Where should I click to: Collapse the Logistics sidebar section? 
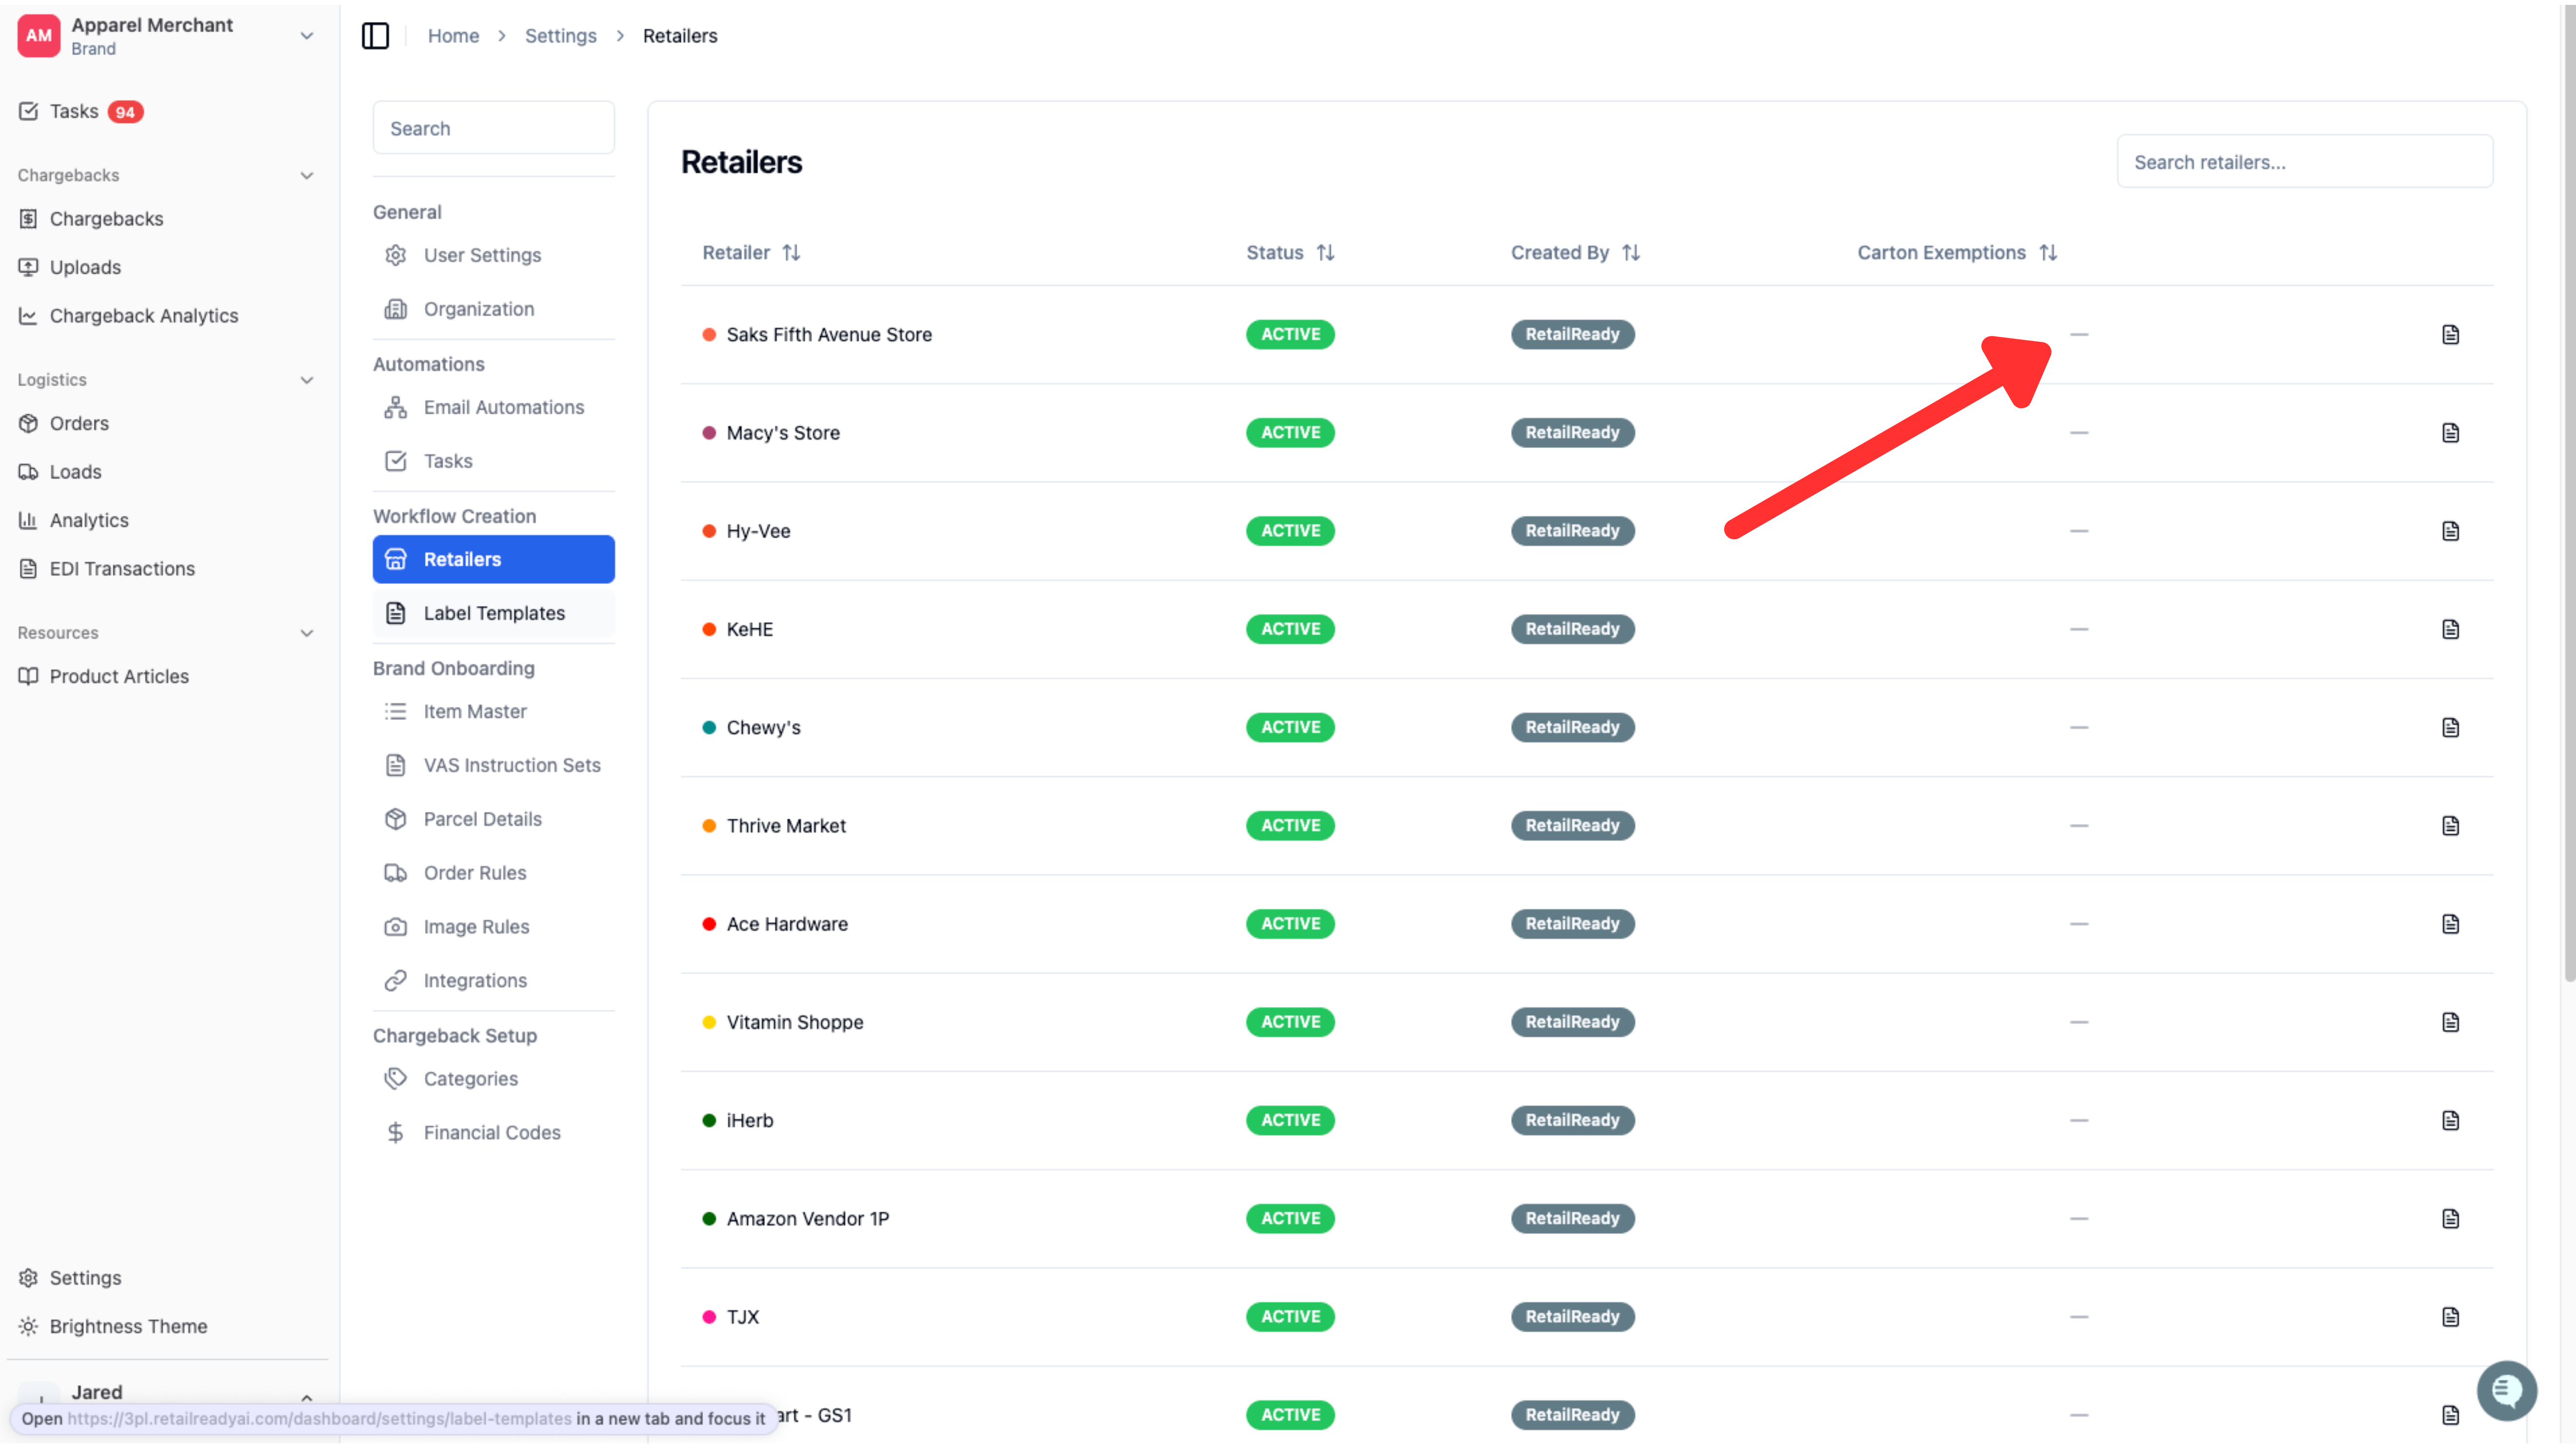click(307, 381)
